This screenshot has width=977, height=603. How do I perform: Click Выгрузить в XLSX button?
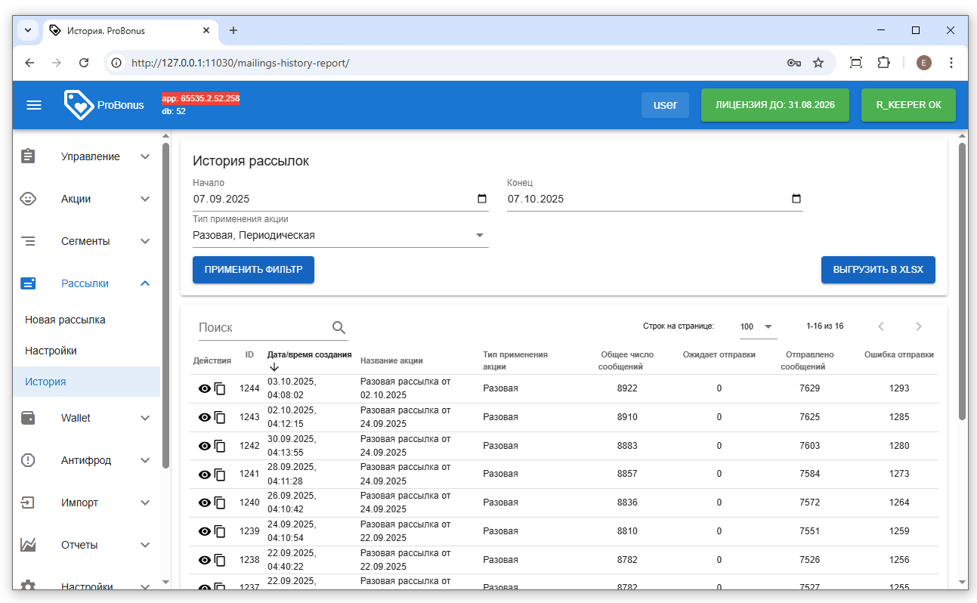point(877,270)
